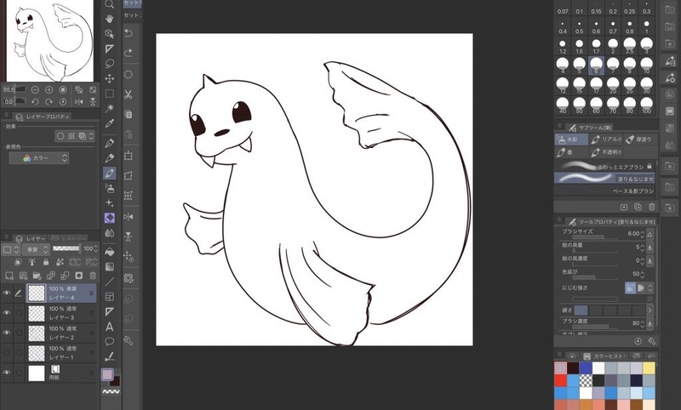Select the Lasso selection tool
Viewport: 681px width, 410px height.
[x=110, y=63]
